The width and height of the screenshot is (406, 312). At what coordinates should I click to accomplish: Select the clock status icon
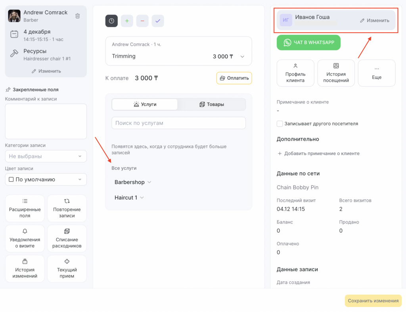111,21
